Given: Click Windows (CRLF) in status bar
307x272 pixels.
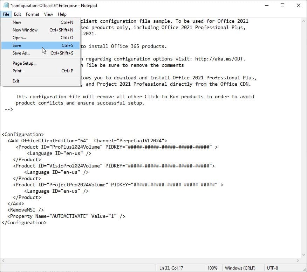Looking at the screenshot, I should 240,268.
